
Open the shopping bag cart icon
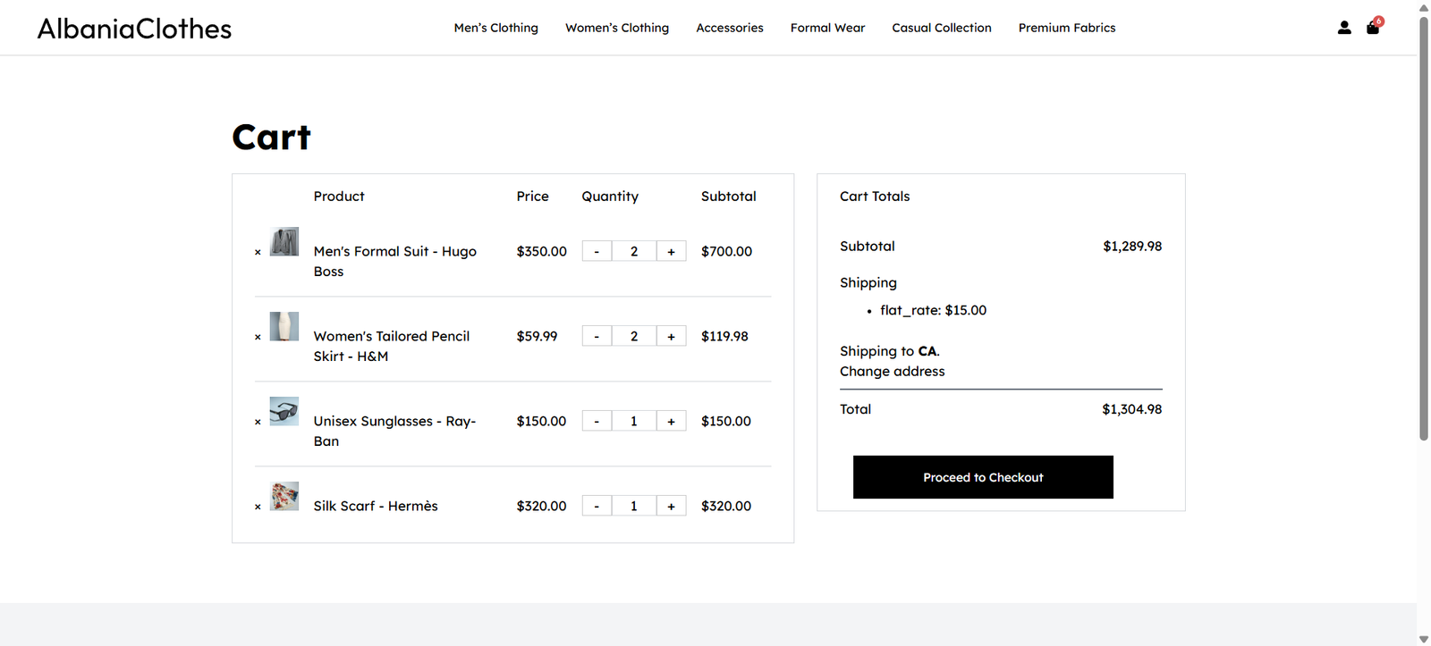pos(1373,28)
